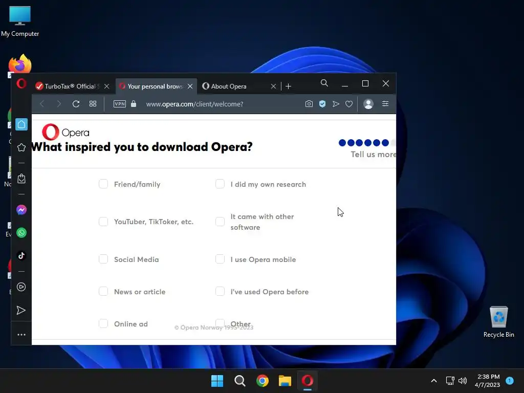
Task: Launch WhatsApp from Opera sidebar
Action: [21, 233]
